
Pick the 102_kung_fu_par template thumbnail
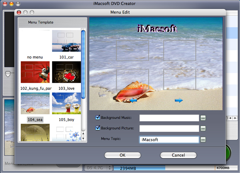pyautogui.click(x=35, y=72)
